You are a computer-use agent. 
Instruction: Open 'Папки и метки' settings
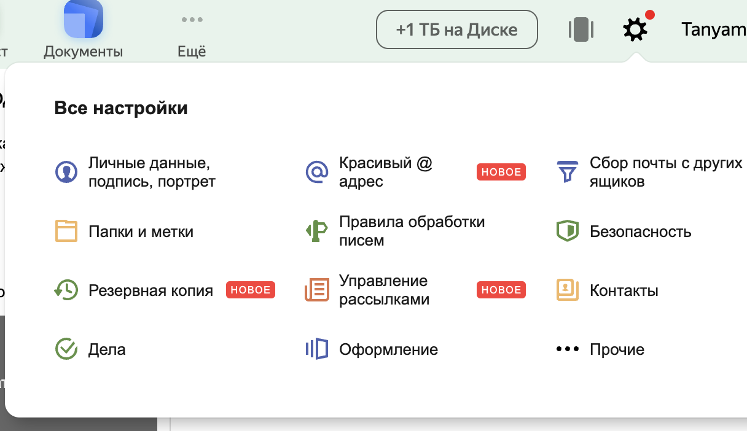tap(141, 231)
